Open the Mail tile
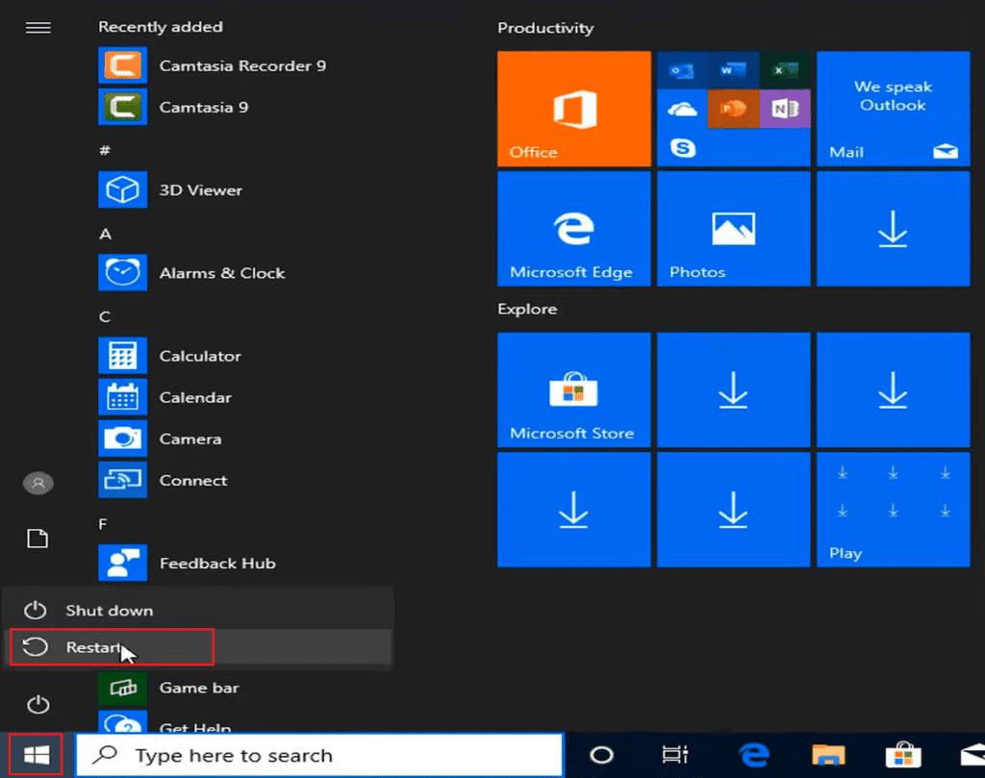Screen dimensions: 985x778 click(893, 109)
